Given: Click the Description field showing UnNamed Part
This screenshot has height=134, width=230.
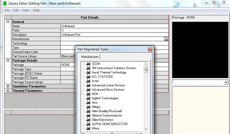Looking at the screenshot, I should (x=114, y=35).
